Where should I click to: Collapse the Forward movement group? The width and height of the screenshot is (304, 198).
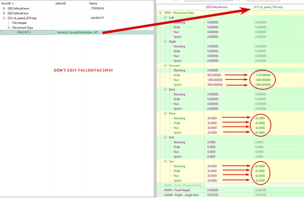pos(165,66)
